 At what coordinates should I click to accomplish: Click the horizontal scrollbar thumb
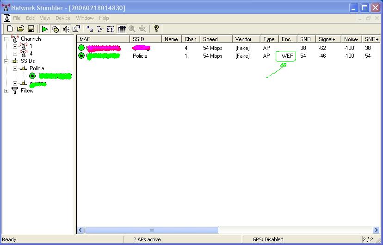coord(152,230)
